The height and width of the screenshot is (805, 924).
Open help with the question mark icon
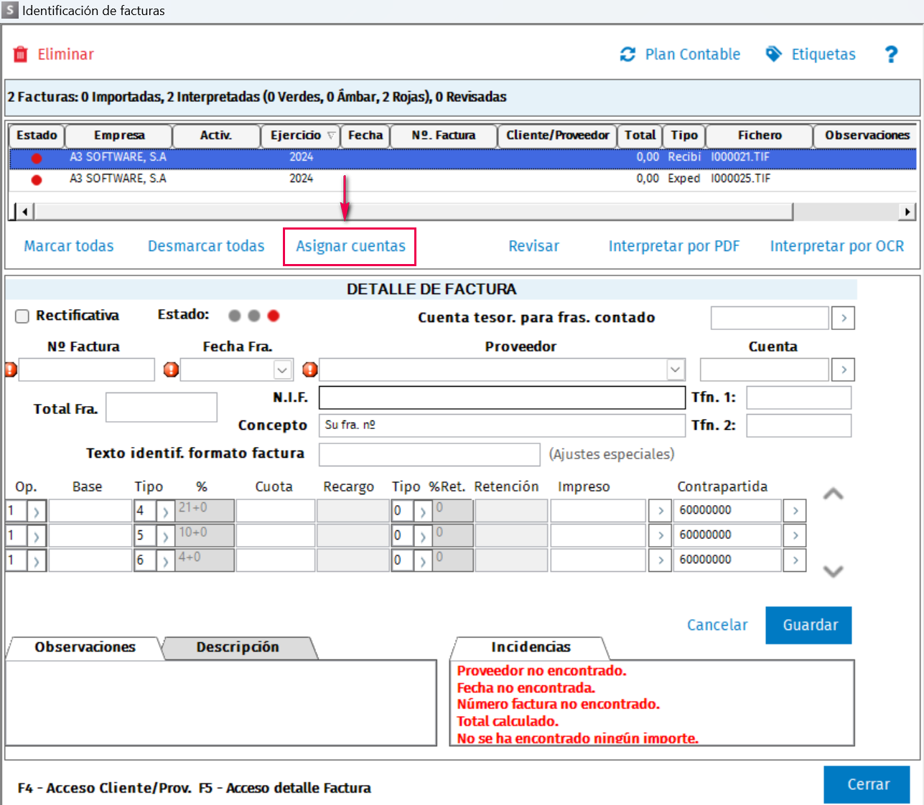891,55
